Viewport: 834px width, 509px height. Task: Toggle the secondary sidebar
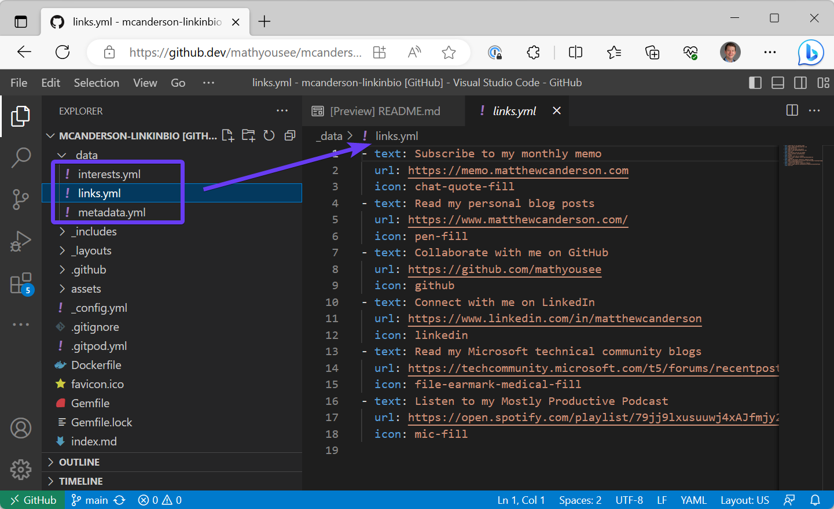pos(800,83)
